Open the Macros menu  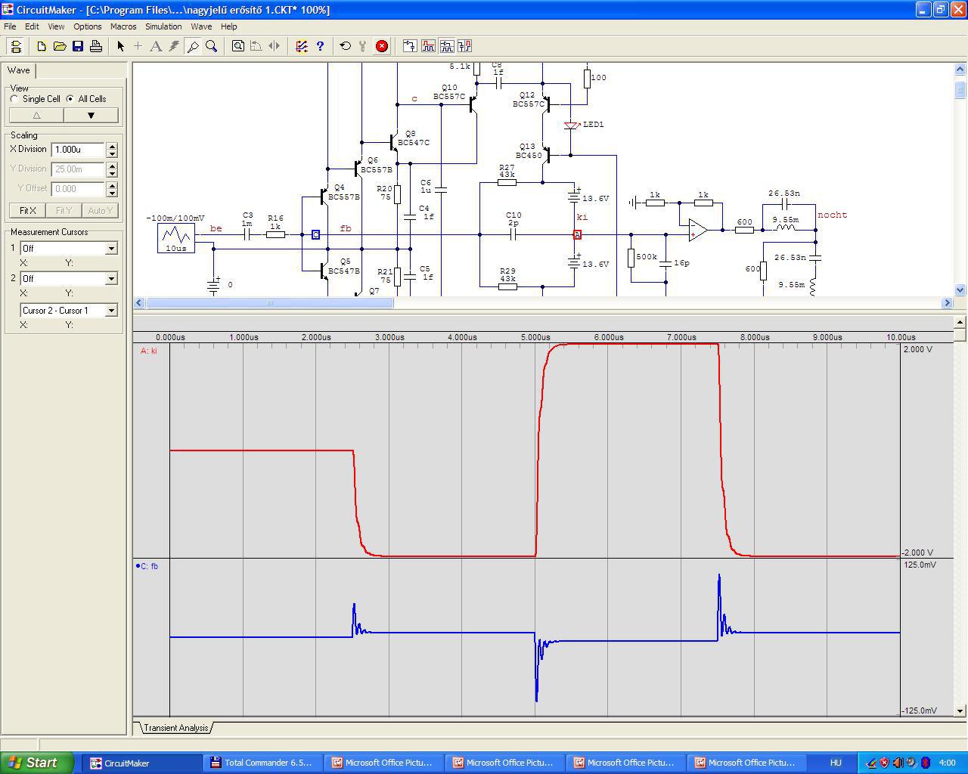click(123, 26)
